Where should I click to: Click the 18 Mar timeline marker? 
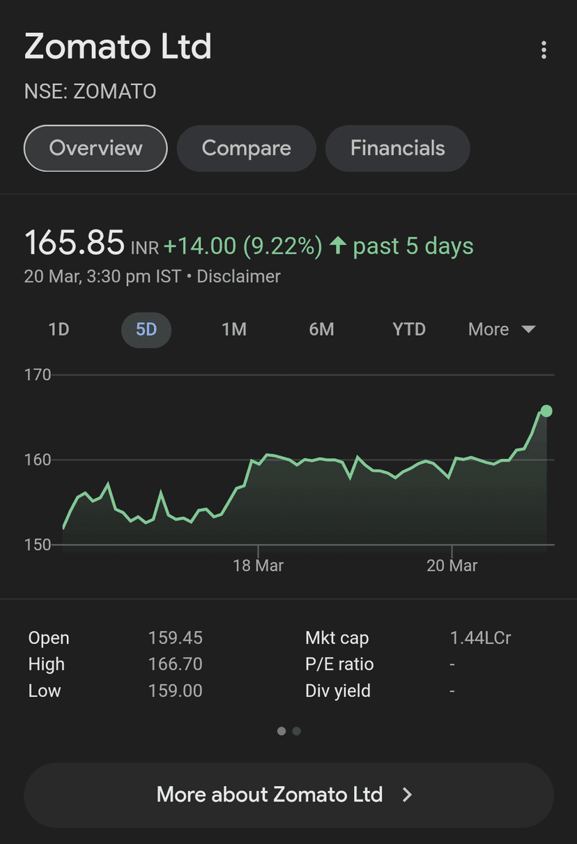coord(258,565)
